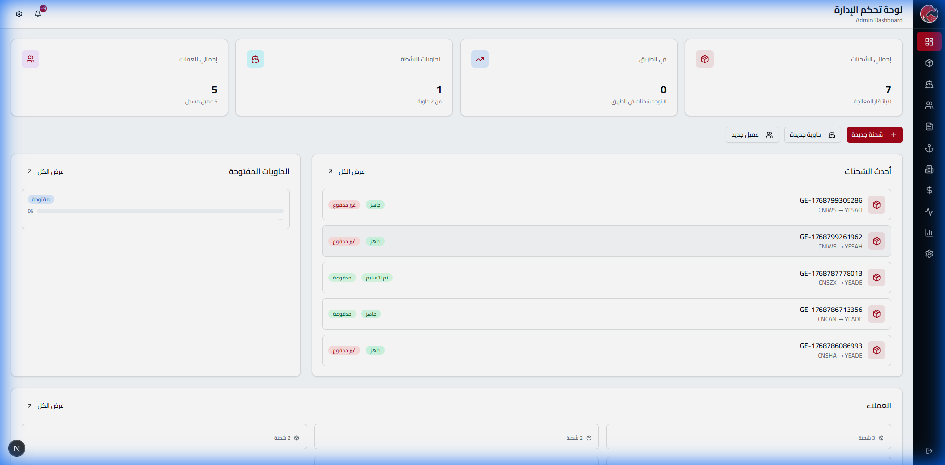The image size is (945, 465).
Task: Open the bar chart reports icon
Action: (x=929, y=233)
